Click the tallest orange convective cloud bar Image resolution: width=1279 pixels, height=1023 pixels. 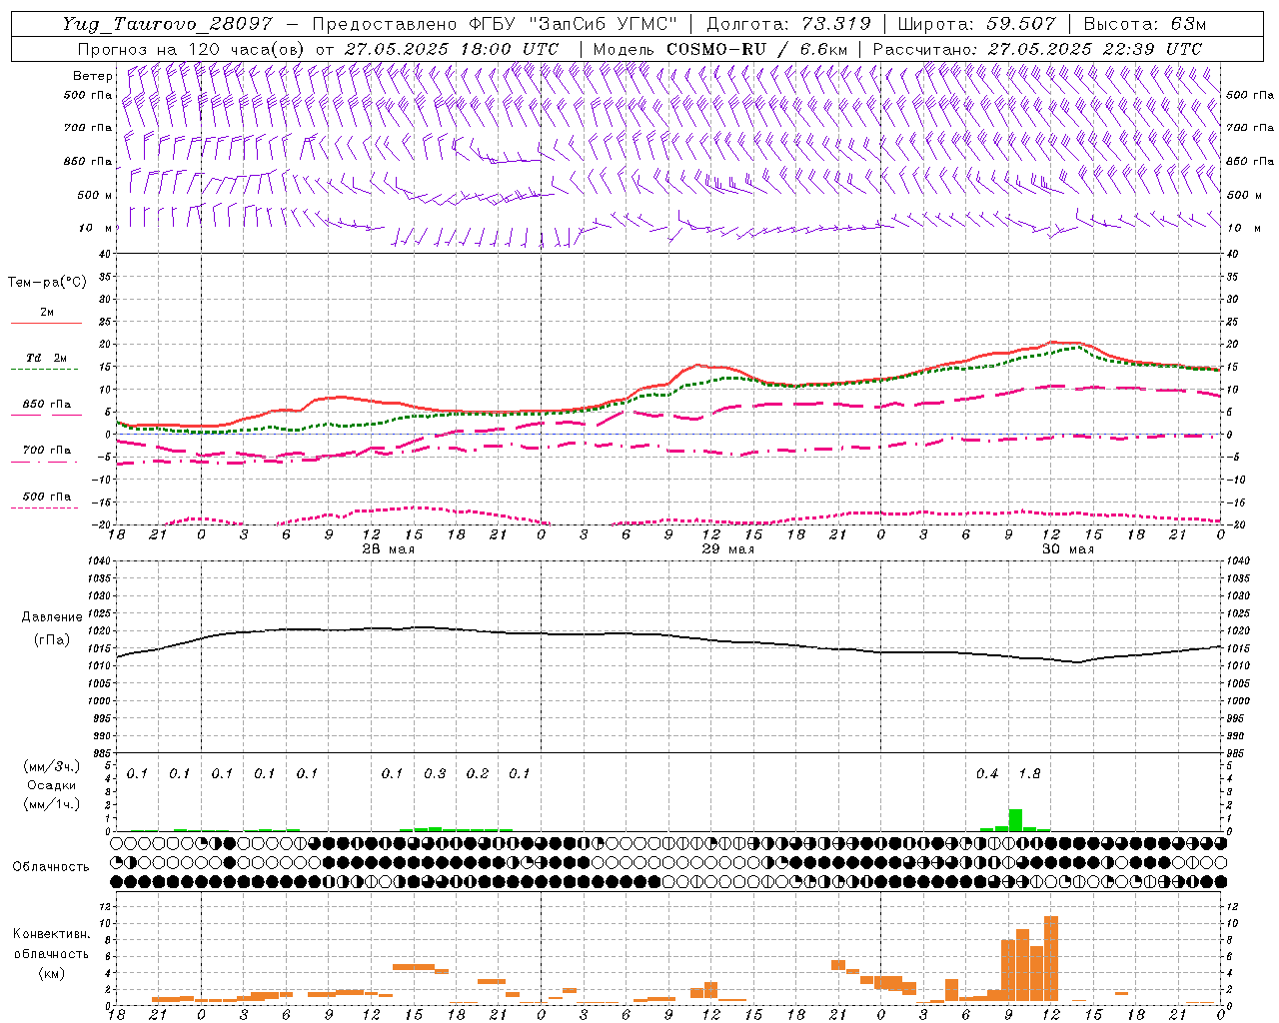tap(1050, 959)
